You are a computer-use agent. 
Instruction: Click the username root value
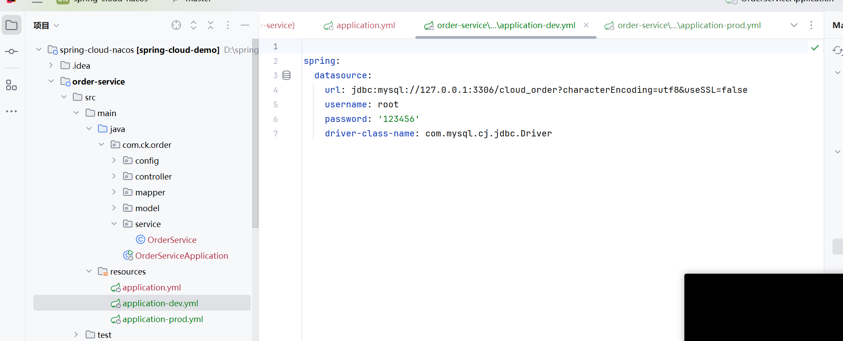[388, 104]
